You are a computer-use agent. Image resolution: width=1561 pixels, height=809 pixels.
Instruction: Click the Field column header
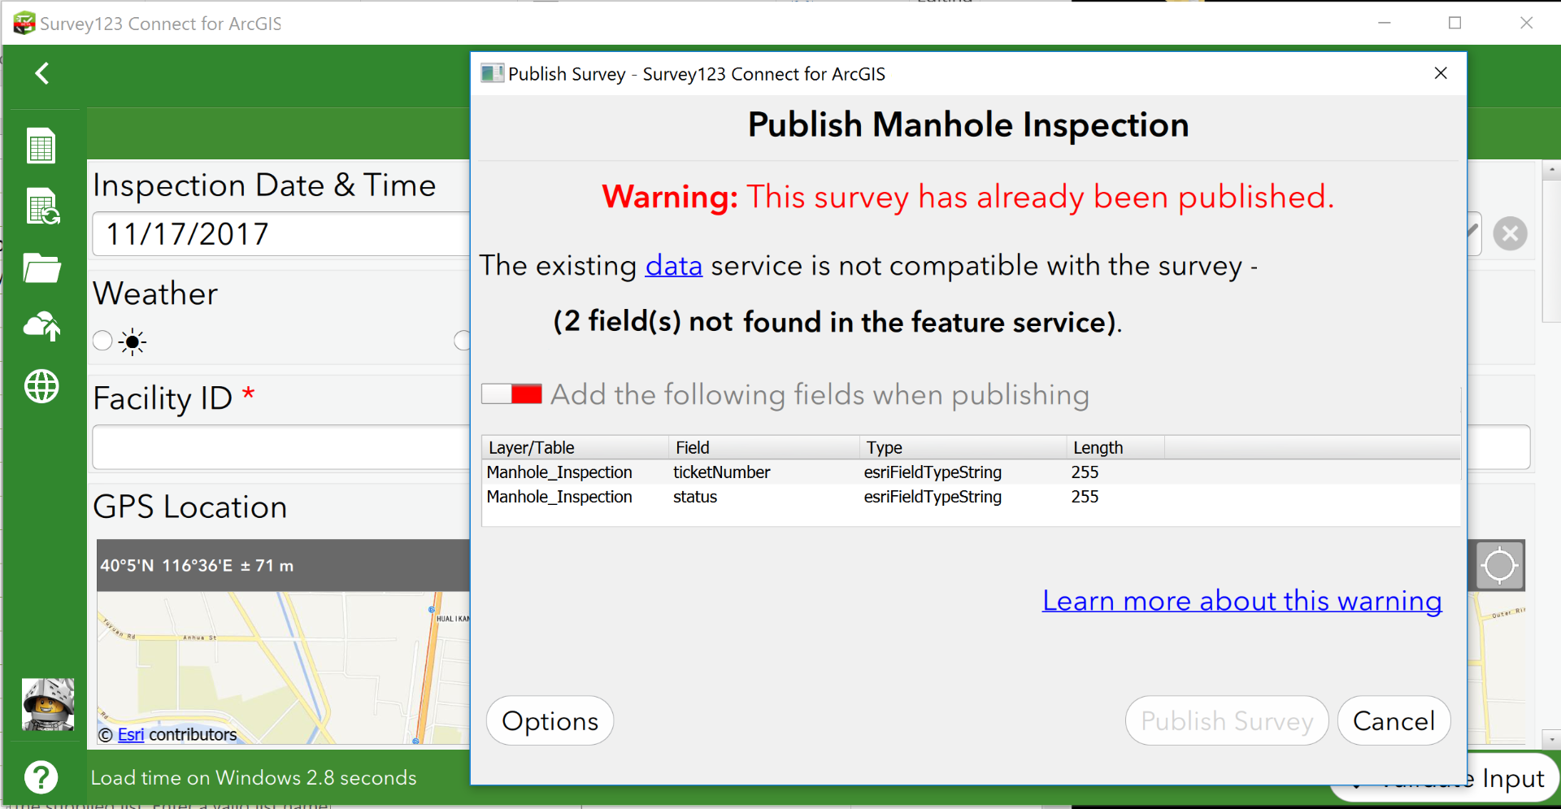(x=764, y=447)
